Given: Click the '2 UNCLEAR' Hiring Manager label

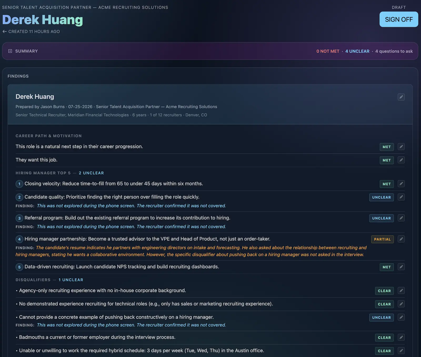Looking at the screenshot, I should tap(91, 173).
